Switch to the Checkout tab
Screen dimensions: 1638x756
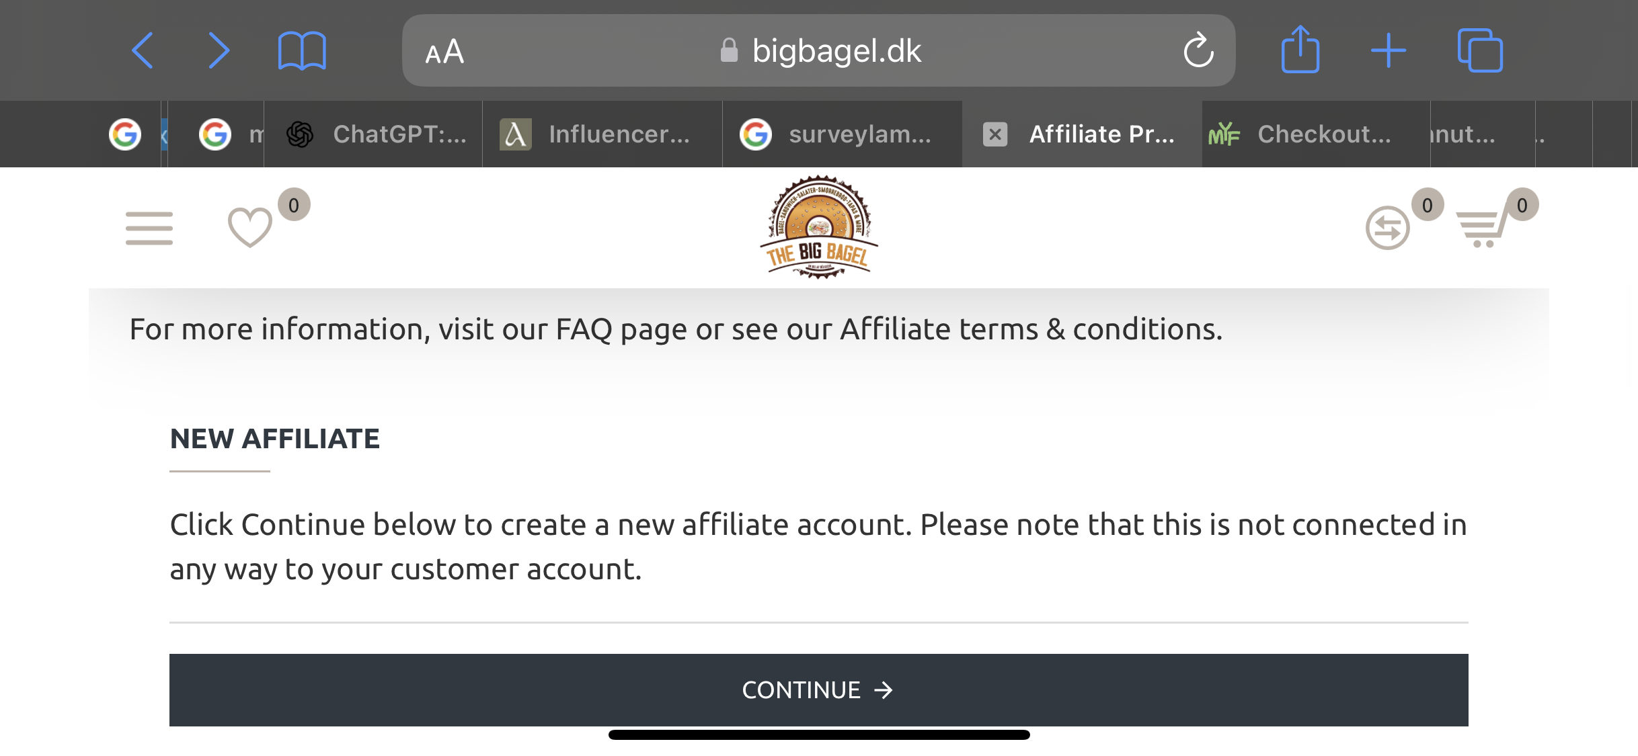[x=1316, y=134]
